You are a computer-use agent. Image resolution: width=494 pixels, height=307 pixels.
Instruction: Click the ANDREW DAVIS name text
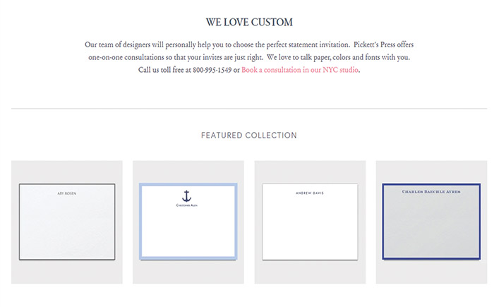tap(310, 191)
